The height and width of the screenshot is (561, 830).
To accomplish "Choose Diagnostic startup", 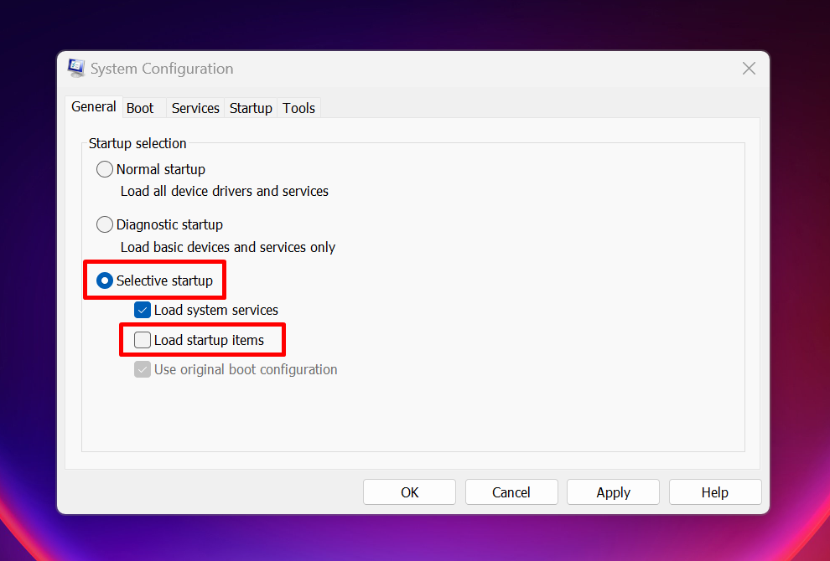I will (105, 224).
